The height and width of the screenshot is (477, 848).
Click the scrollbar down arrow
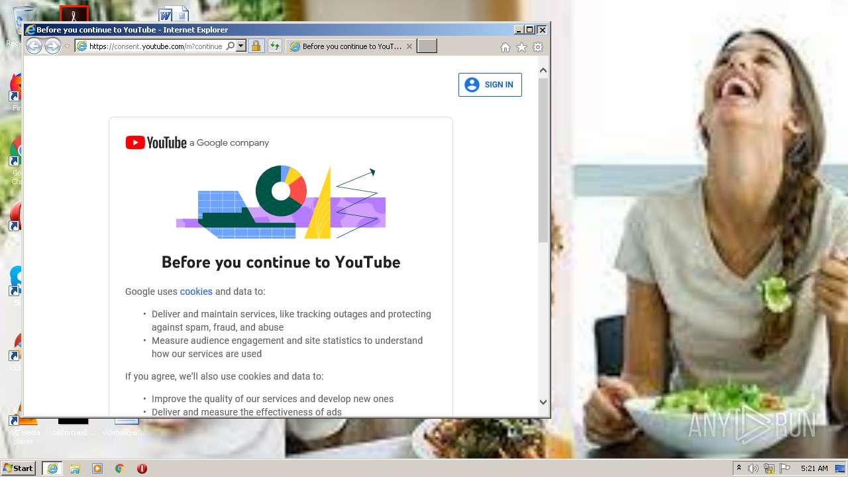click(x=543, y=401)
